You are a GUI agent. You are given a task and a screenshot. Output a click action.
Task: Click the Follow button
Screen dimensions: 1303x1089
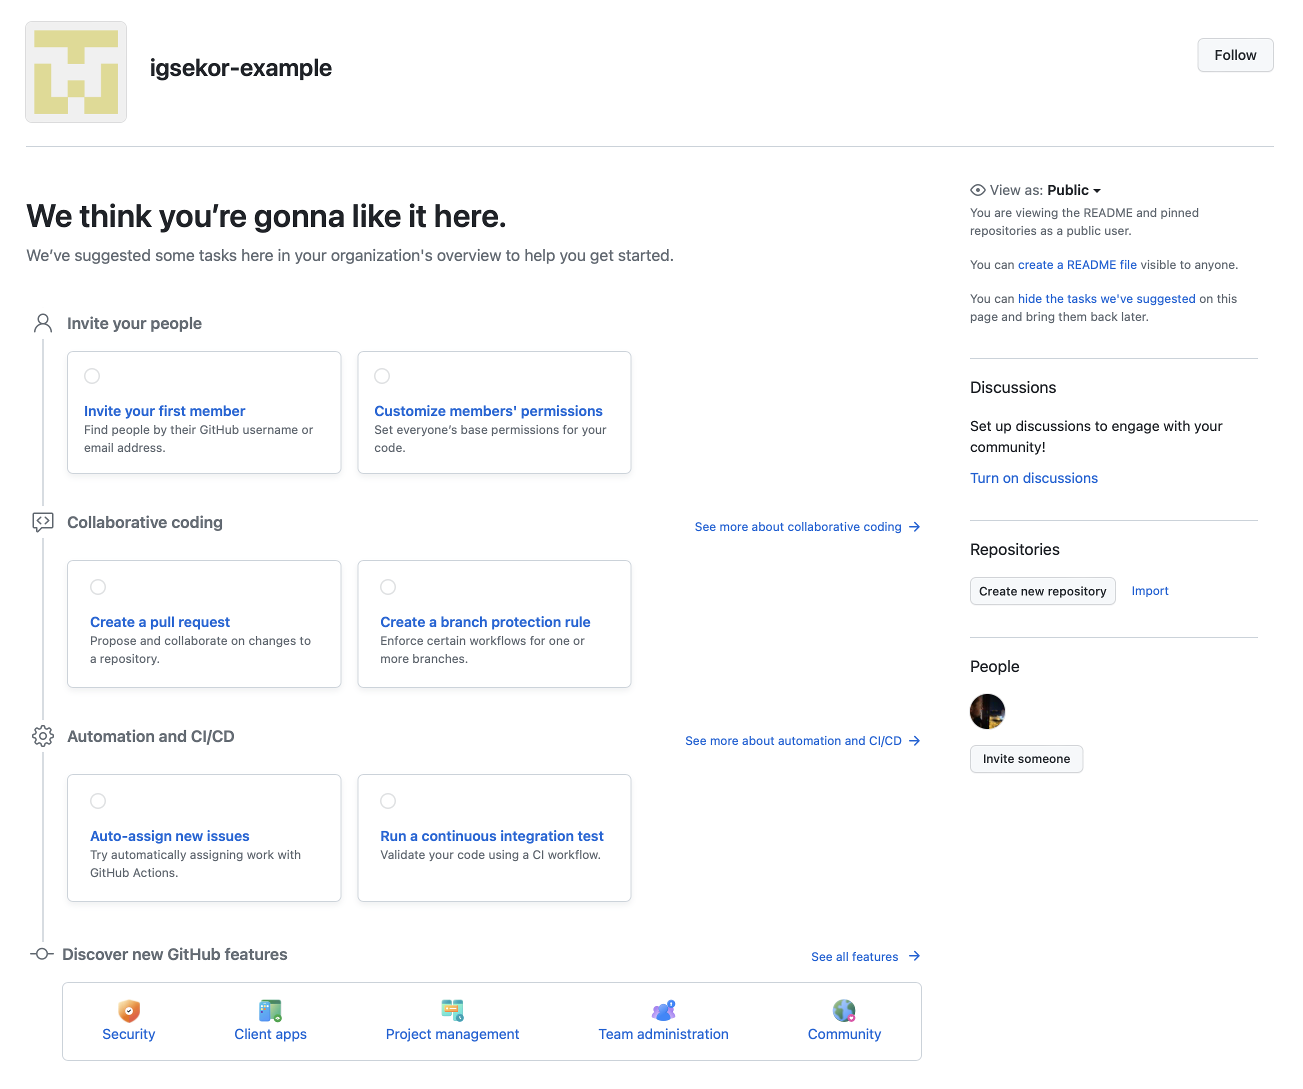coord(1234,55)
